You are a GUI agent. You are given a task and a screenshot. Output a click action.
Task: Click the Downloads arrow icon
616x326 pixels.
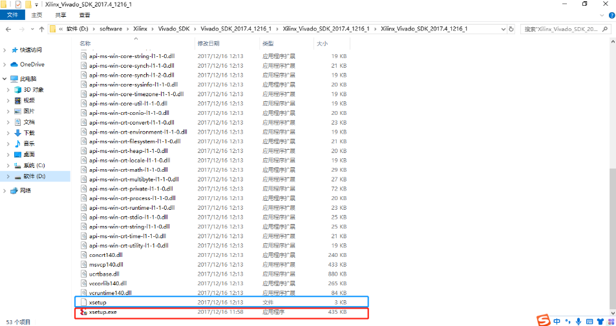coord(17,133)
